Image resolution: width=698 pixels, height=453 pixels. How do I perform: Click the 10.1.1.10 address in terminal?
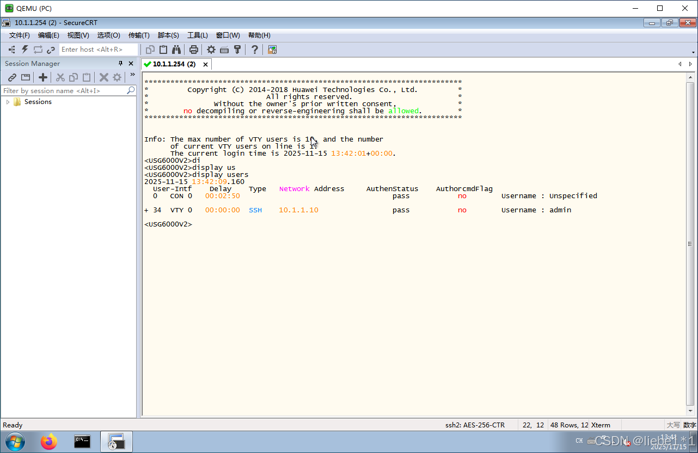coord(298,210)
